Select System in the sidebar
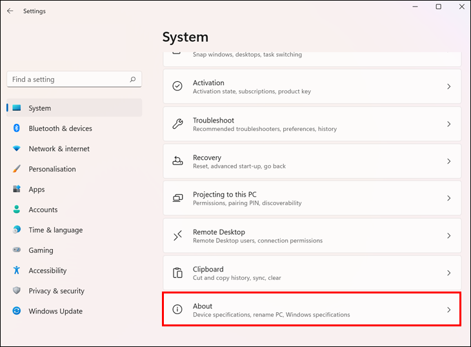The width and height of the screenshot is (471, 347). pos(74,108)
